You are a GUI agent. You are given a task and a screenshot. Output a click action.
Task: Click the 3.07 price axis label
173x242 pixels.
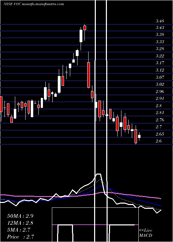click(x=160, y=77)
